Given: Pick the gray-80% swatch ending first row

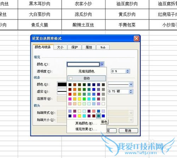Looking at the screenshot, I should 103,84.
